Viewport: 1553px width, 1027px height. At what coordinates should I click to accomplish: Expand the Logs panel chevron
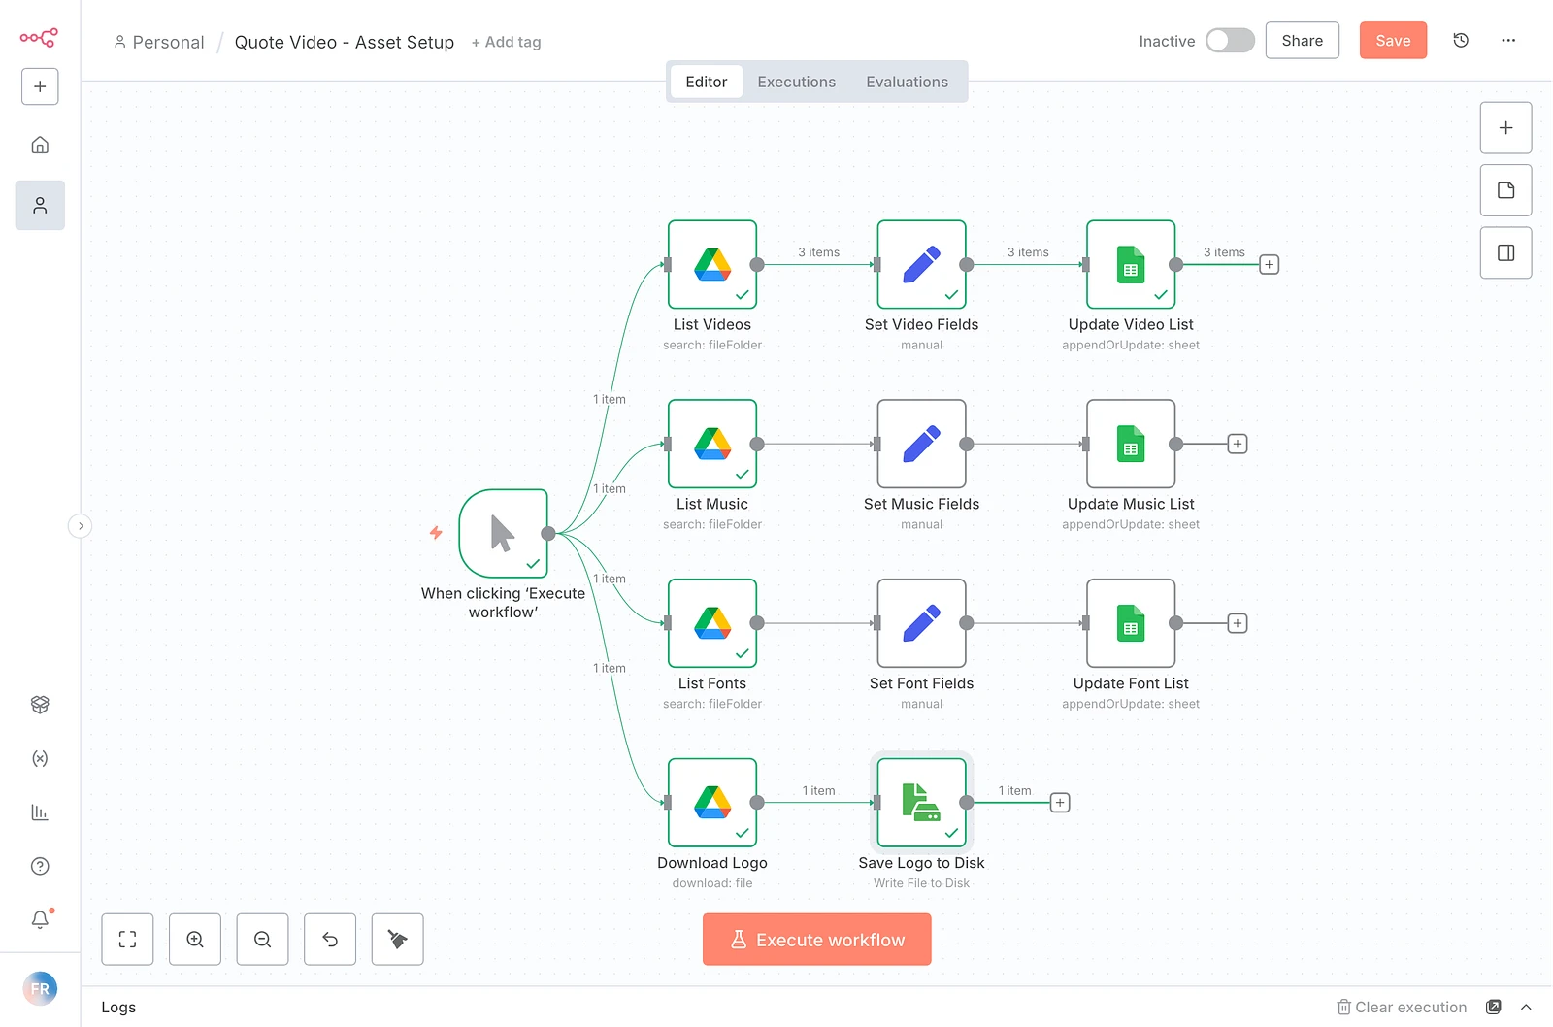(1526, 1008)
